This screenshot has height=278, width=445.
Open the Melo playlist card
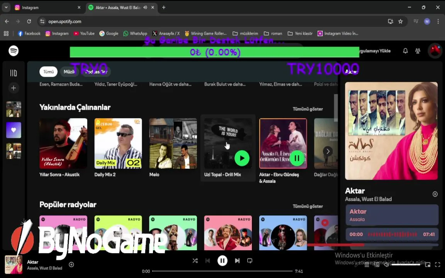pyautogui.click(x=173, y=148)
